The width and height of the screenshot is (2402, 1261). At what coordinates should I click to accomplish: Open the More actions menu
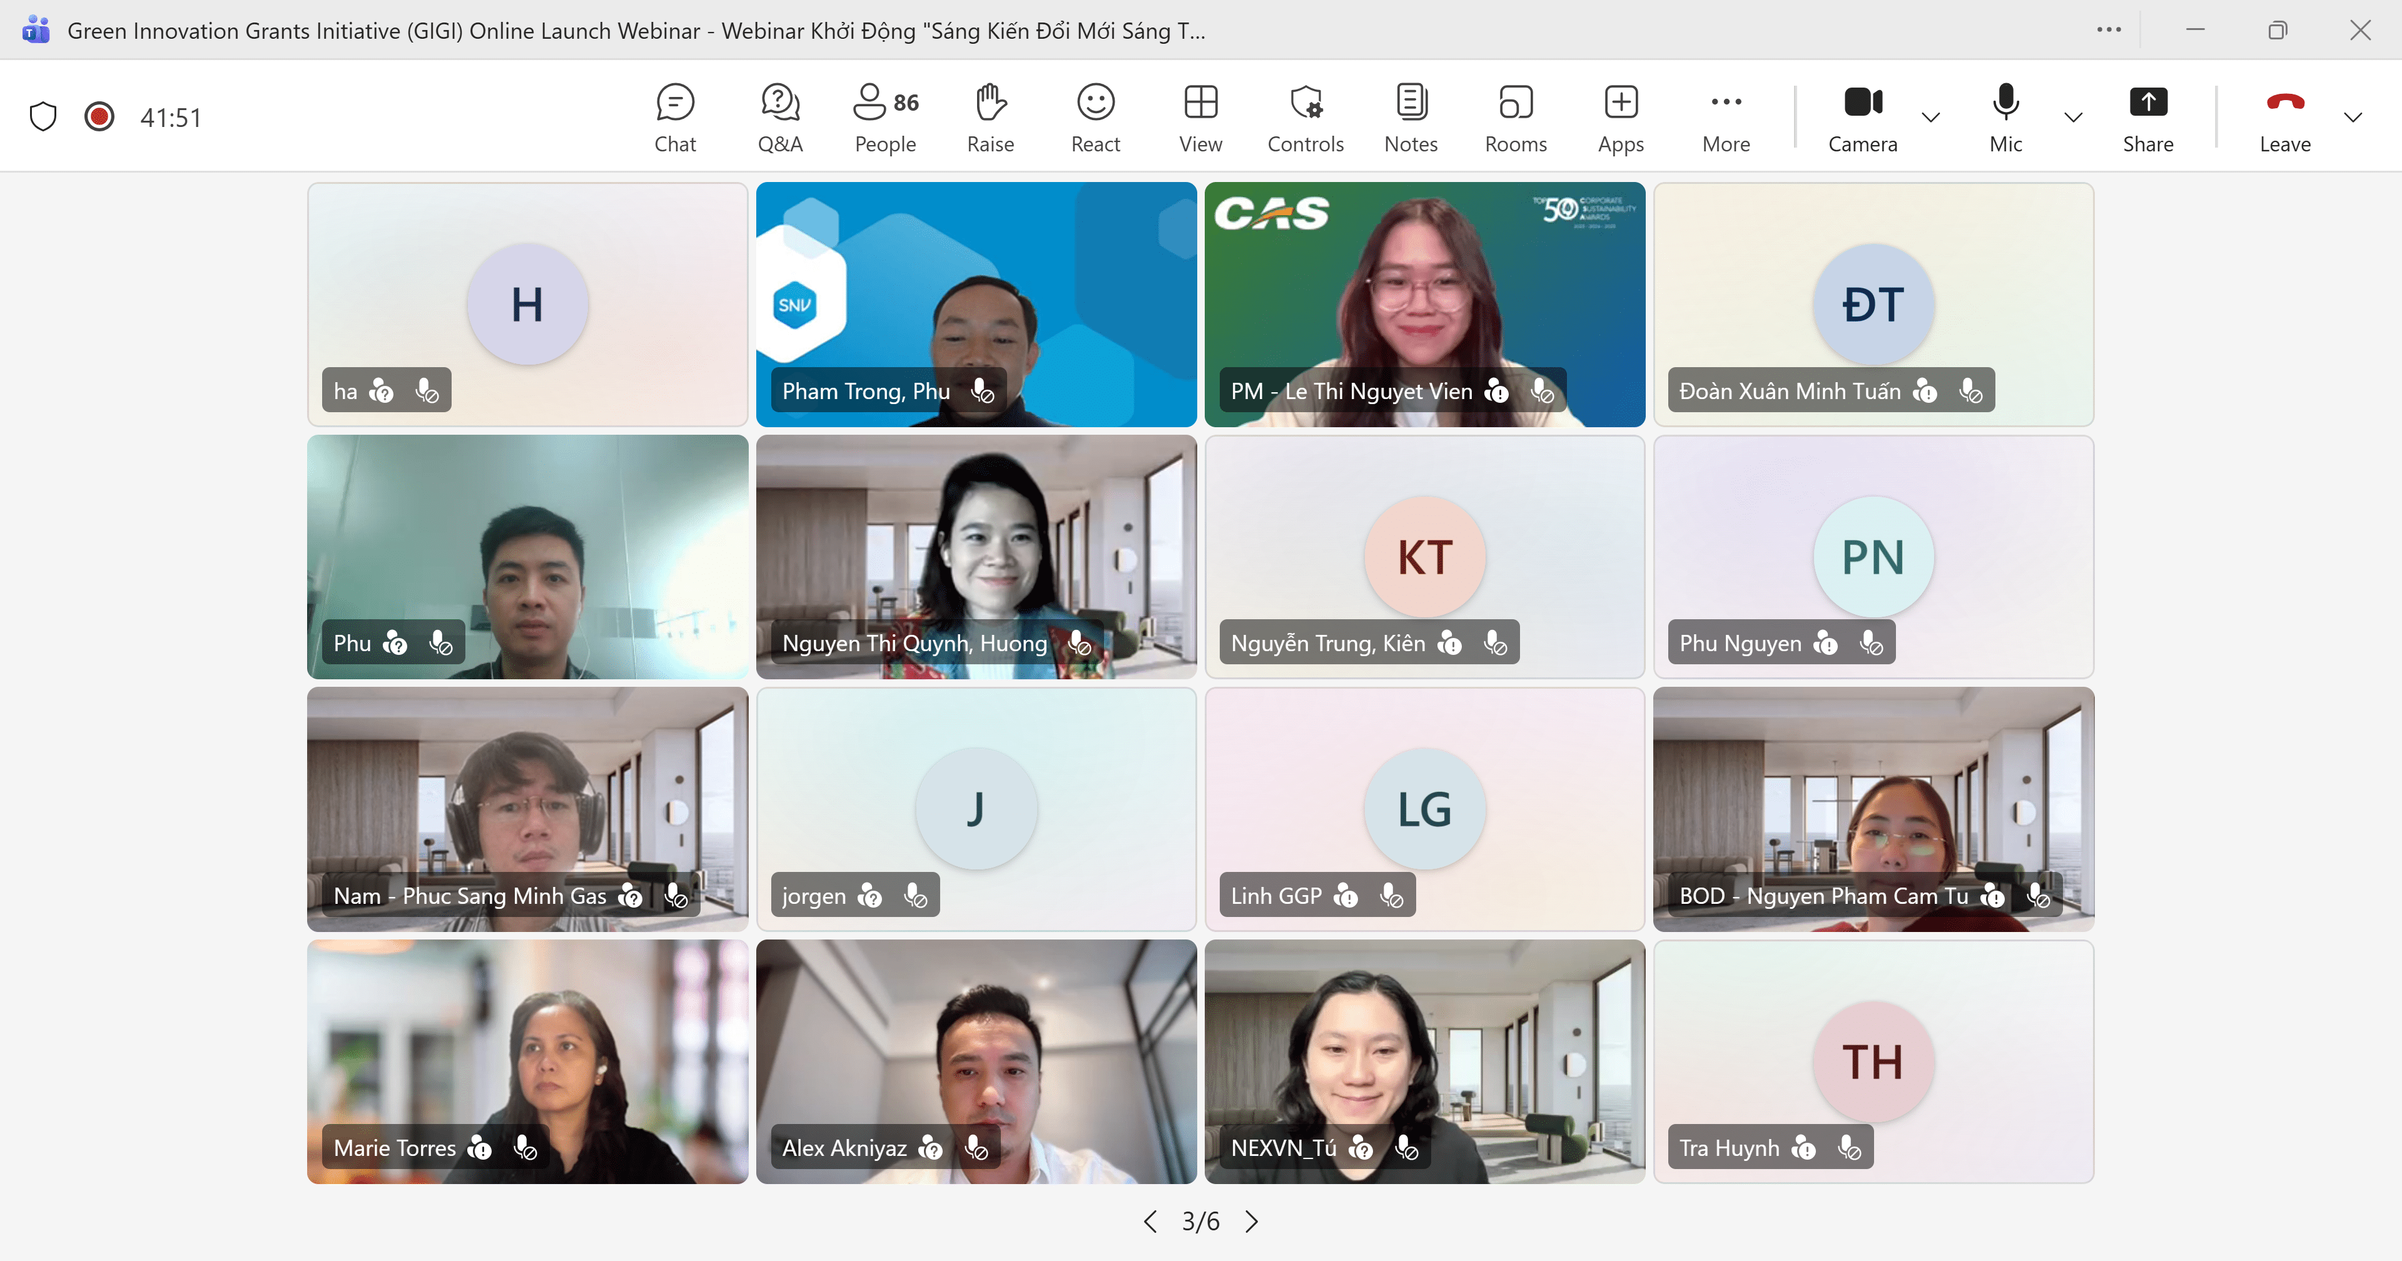[1726, 118]
